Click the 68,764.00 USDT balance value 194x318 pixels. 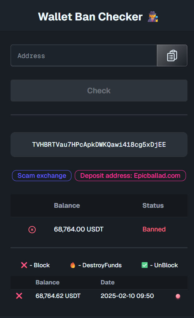click(78, 229)
